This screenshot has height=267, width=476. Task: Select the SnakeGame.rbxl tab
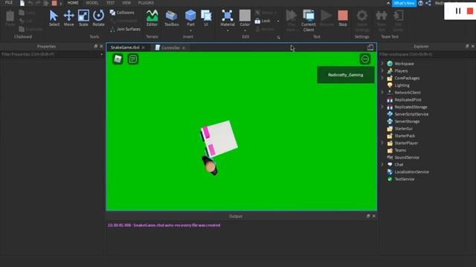point(125,47)
